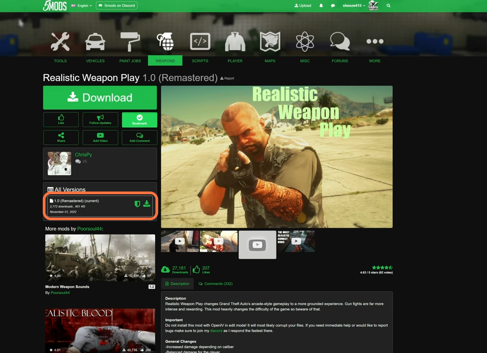The image size is (487, 353).
Task: Click the search magnifier icon
Action: coord(389,5)
